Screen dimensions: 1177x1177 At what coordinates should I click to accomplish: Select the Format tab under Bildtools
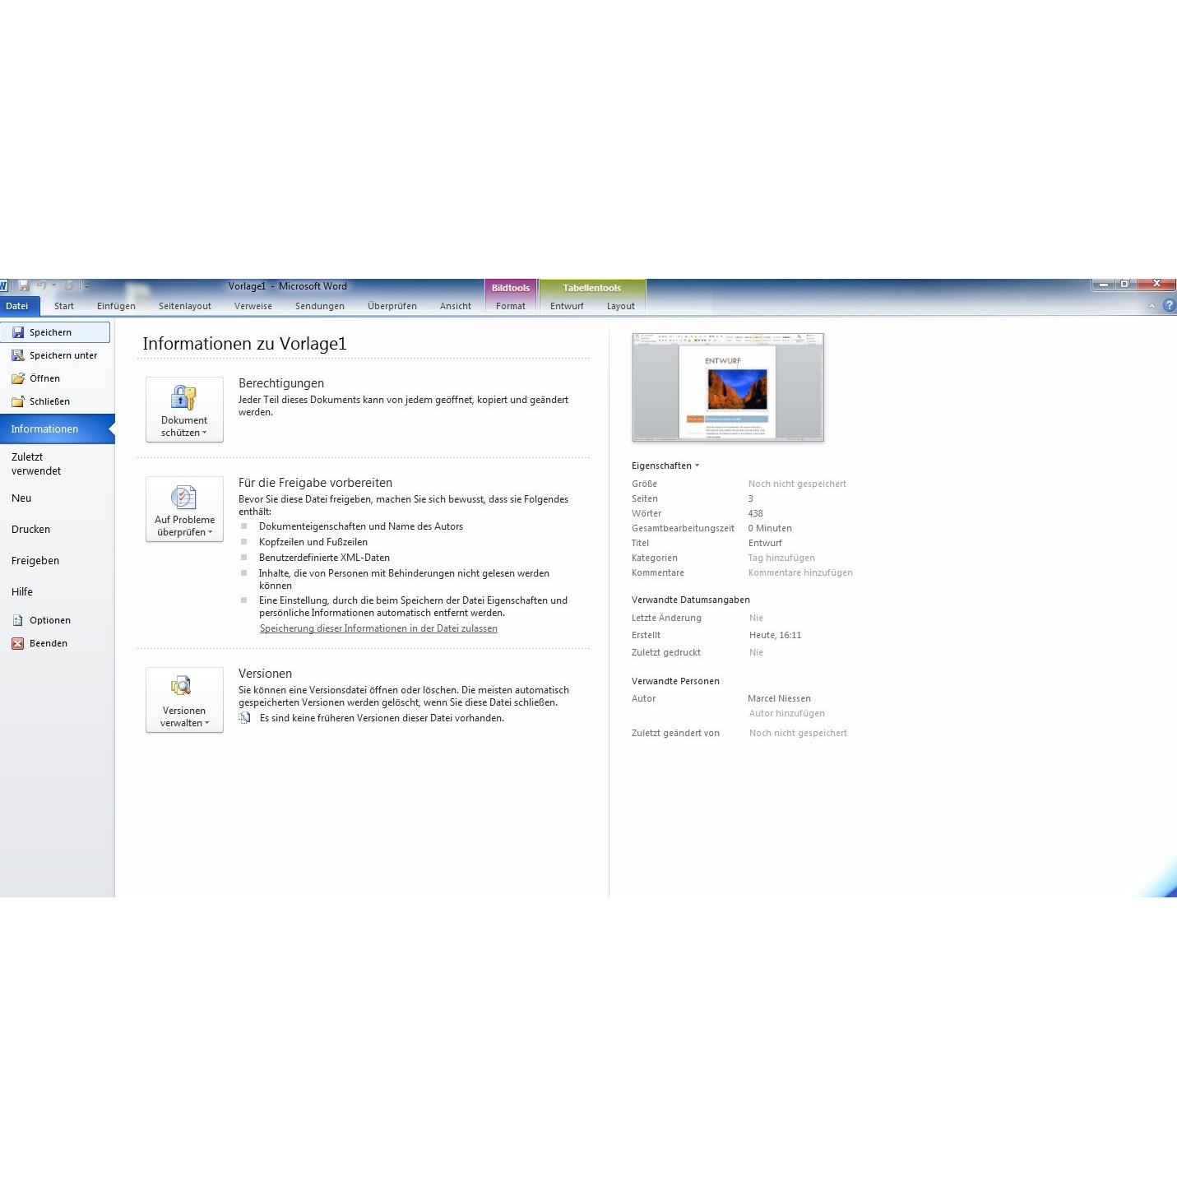tap(511, 306)
